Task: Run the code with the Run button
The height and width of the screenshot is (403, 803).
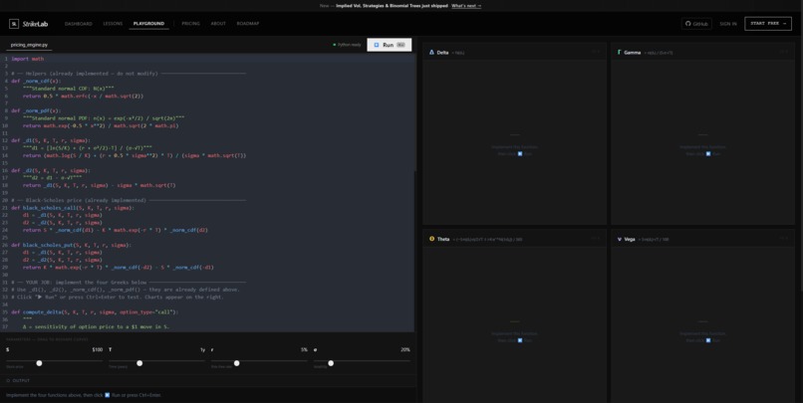Action: point(390,45)
